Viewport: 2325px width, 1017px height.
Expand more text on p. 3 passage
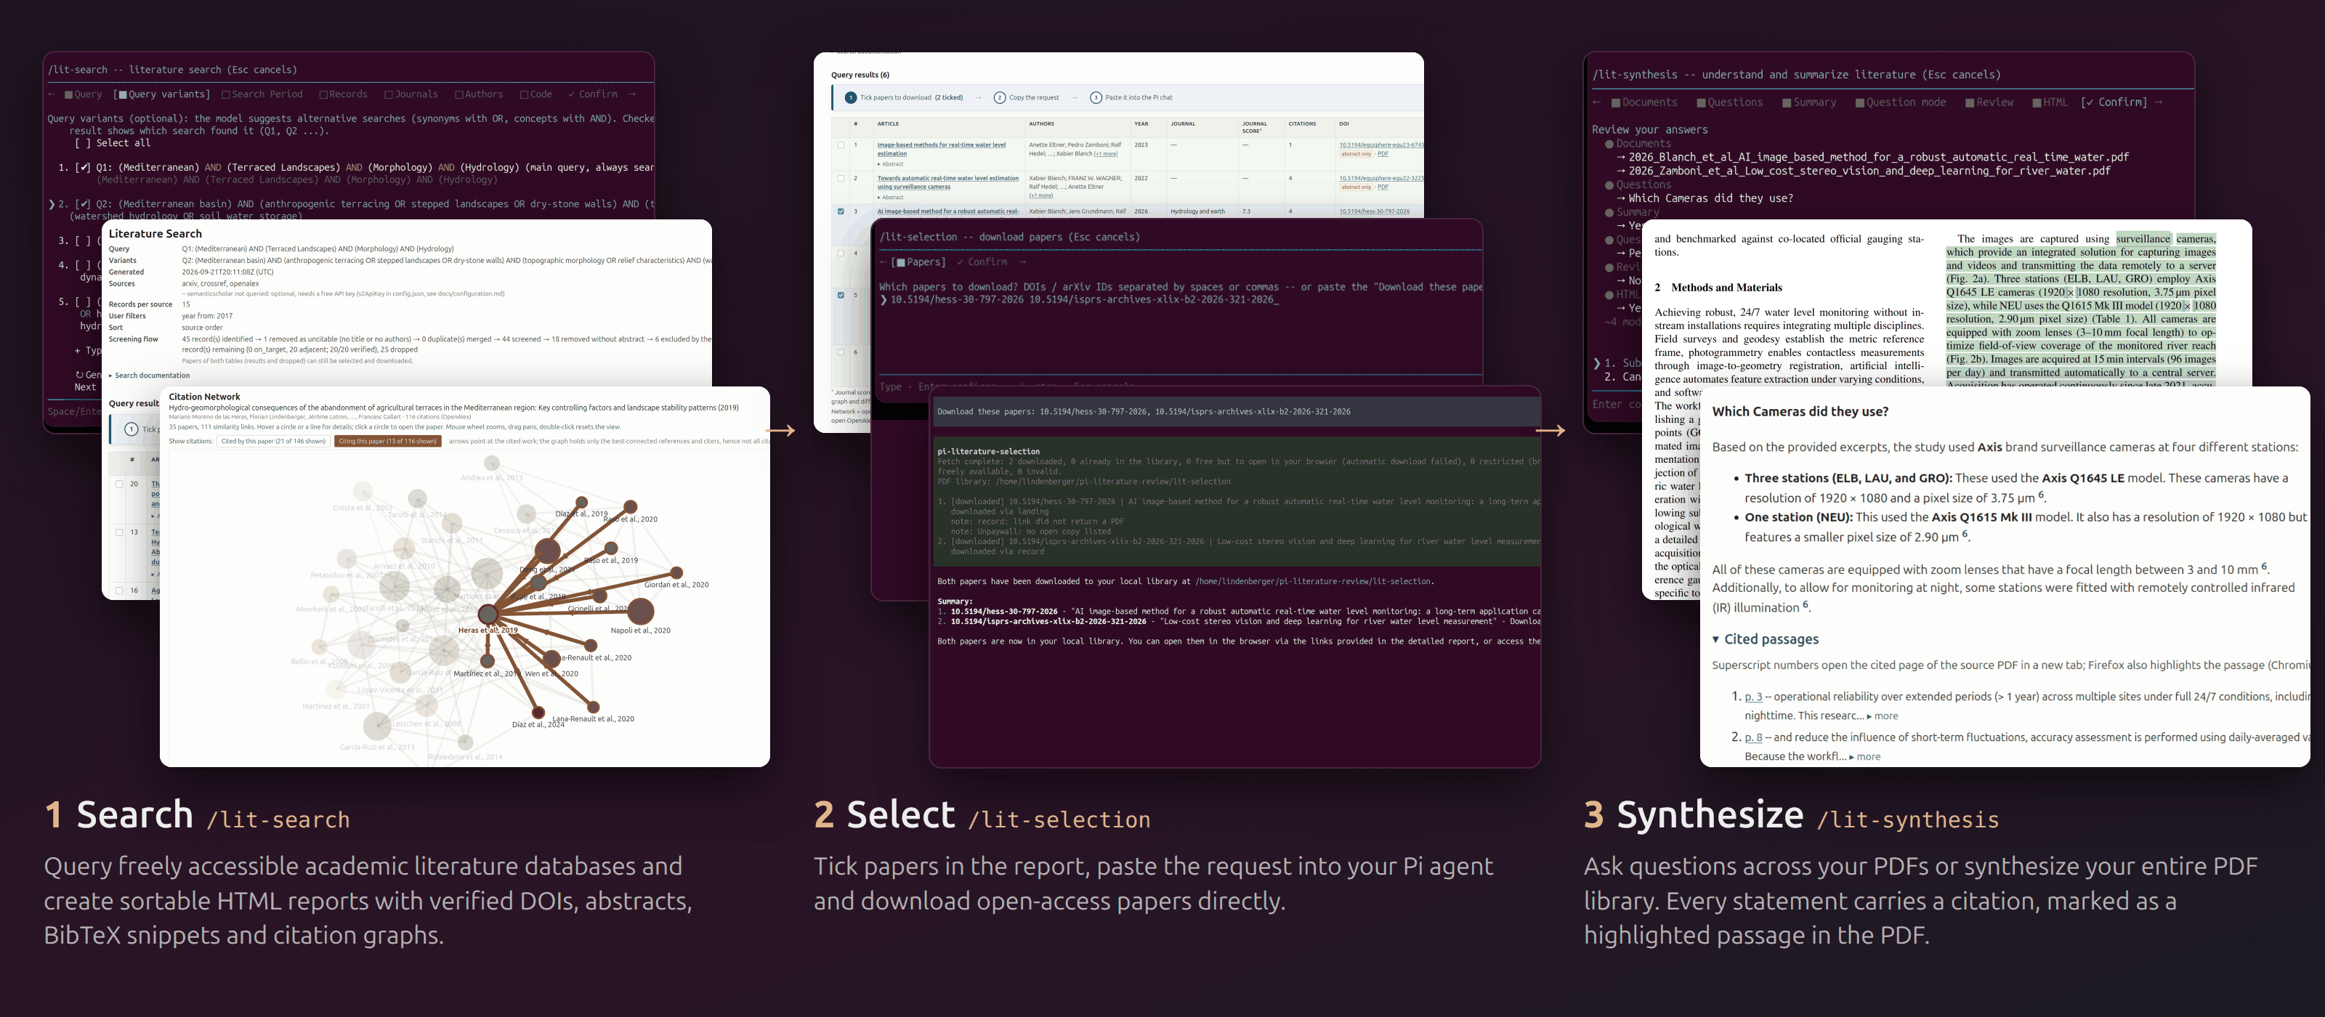pyautogui.click(x=1882, y=716)
